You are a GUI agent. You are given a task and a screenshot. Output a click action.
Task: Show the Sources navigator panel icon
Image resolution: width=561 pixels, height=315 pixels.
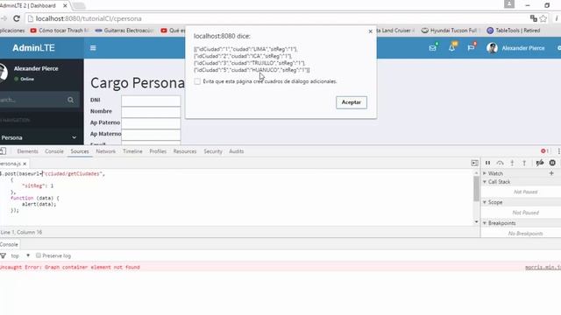click(474, 164)
